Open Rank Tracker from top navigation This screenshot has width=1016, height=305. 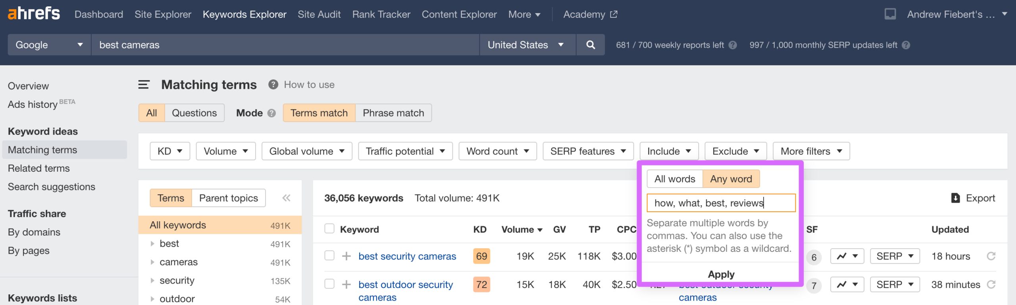[381, 14]
